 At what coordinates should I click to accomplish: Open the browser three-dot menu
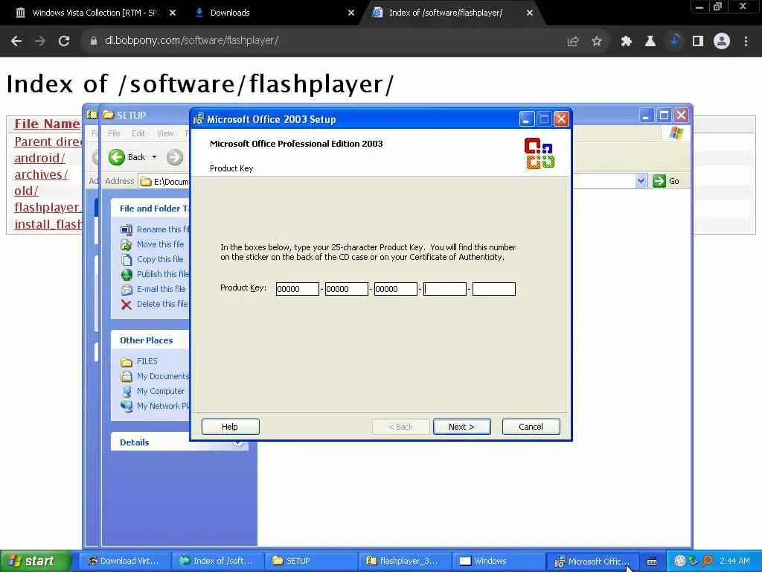click(x=746, y=42)
